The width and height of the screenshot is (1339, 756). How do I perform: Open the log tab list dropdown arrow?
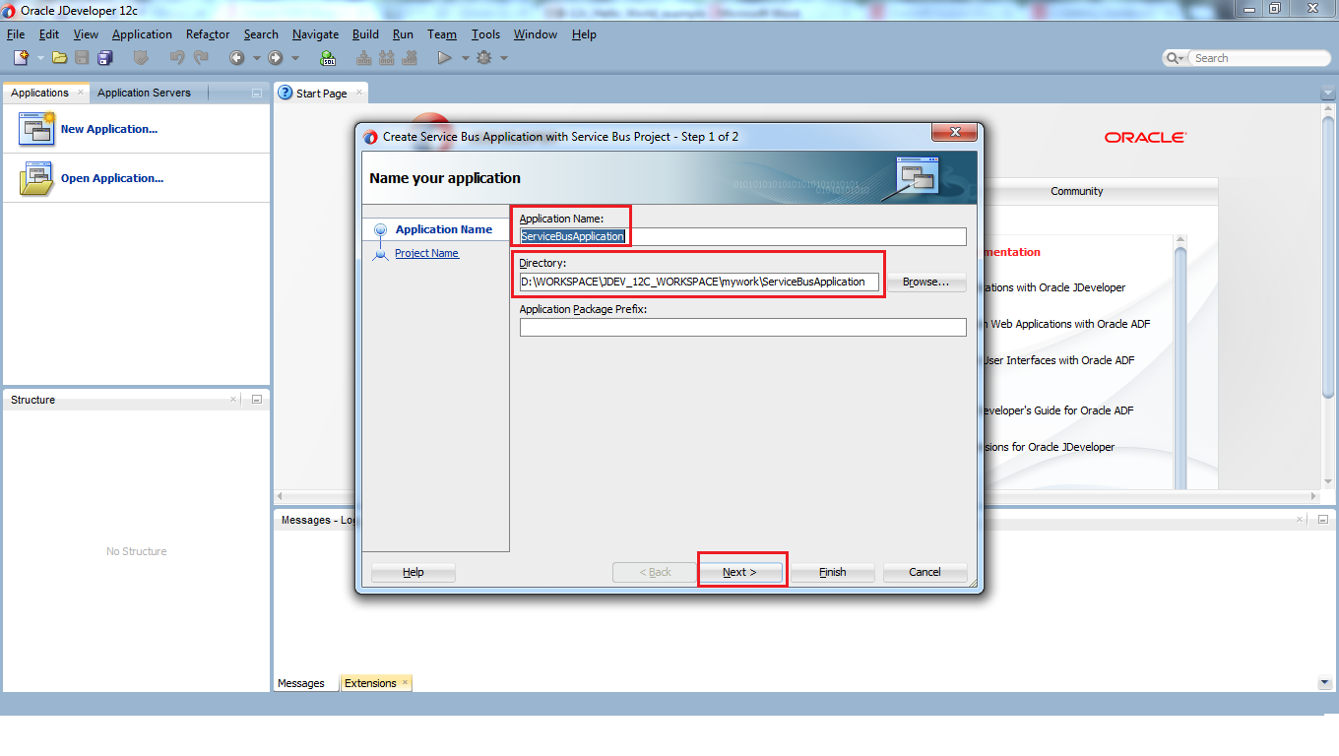point(1324,683)
